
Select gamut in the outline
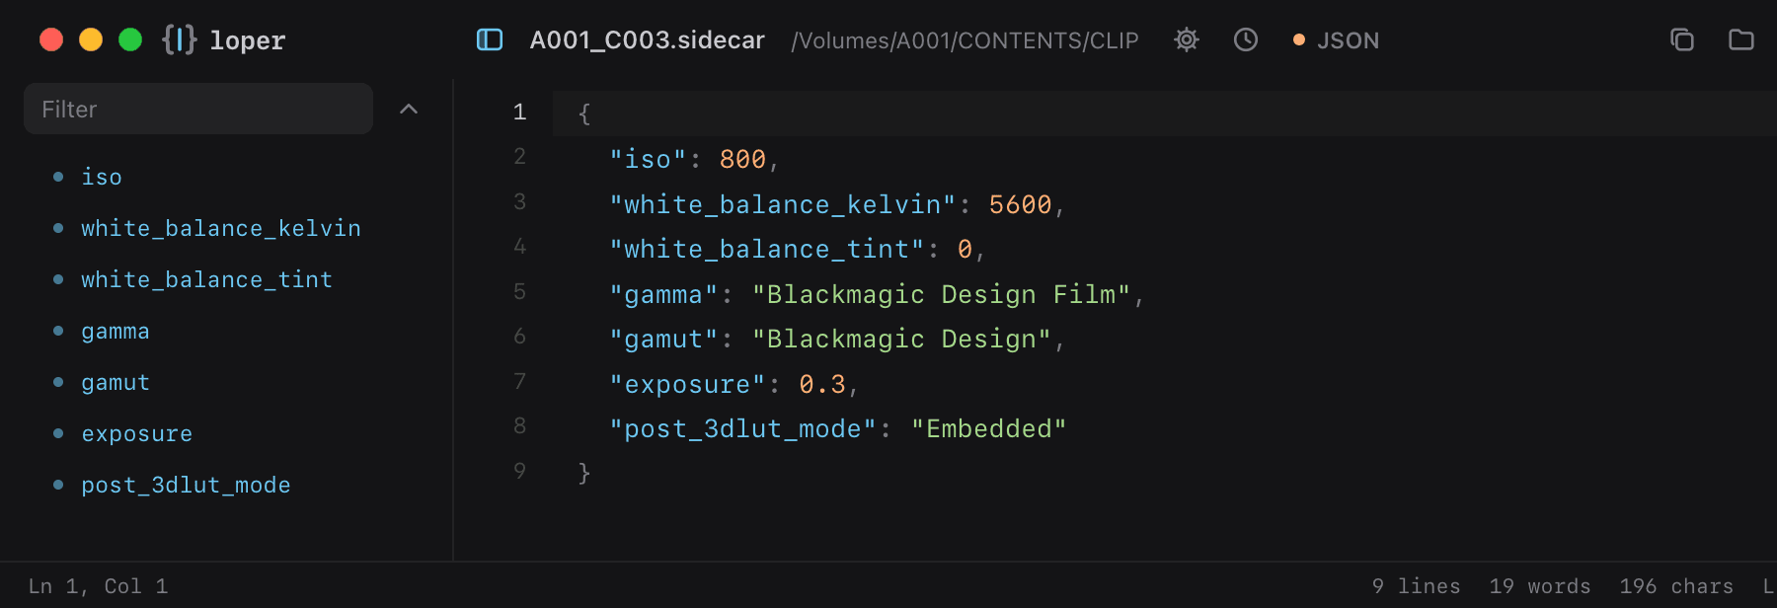116,383
